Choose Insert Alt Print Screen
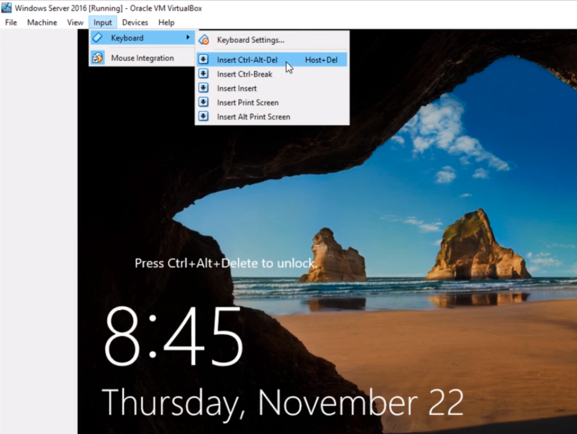 coord(272,117)
